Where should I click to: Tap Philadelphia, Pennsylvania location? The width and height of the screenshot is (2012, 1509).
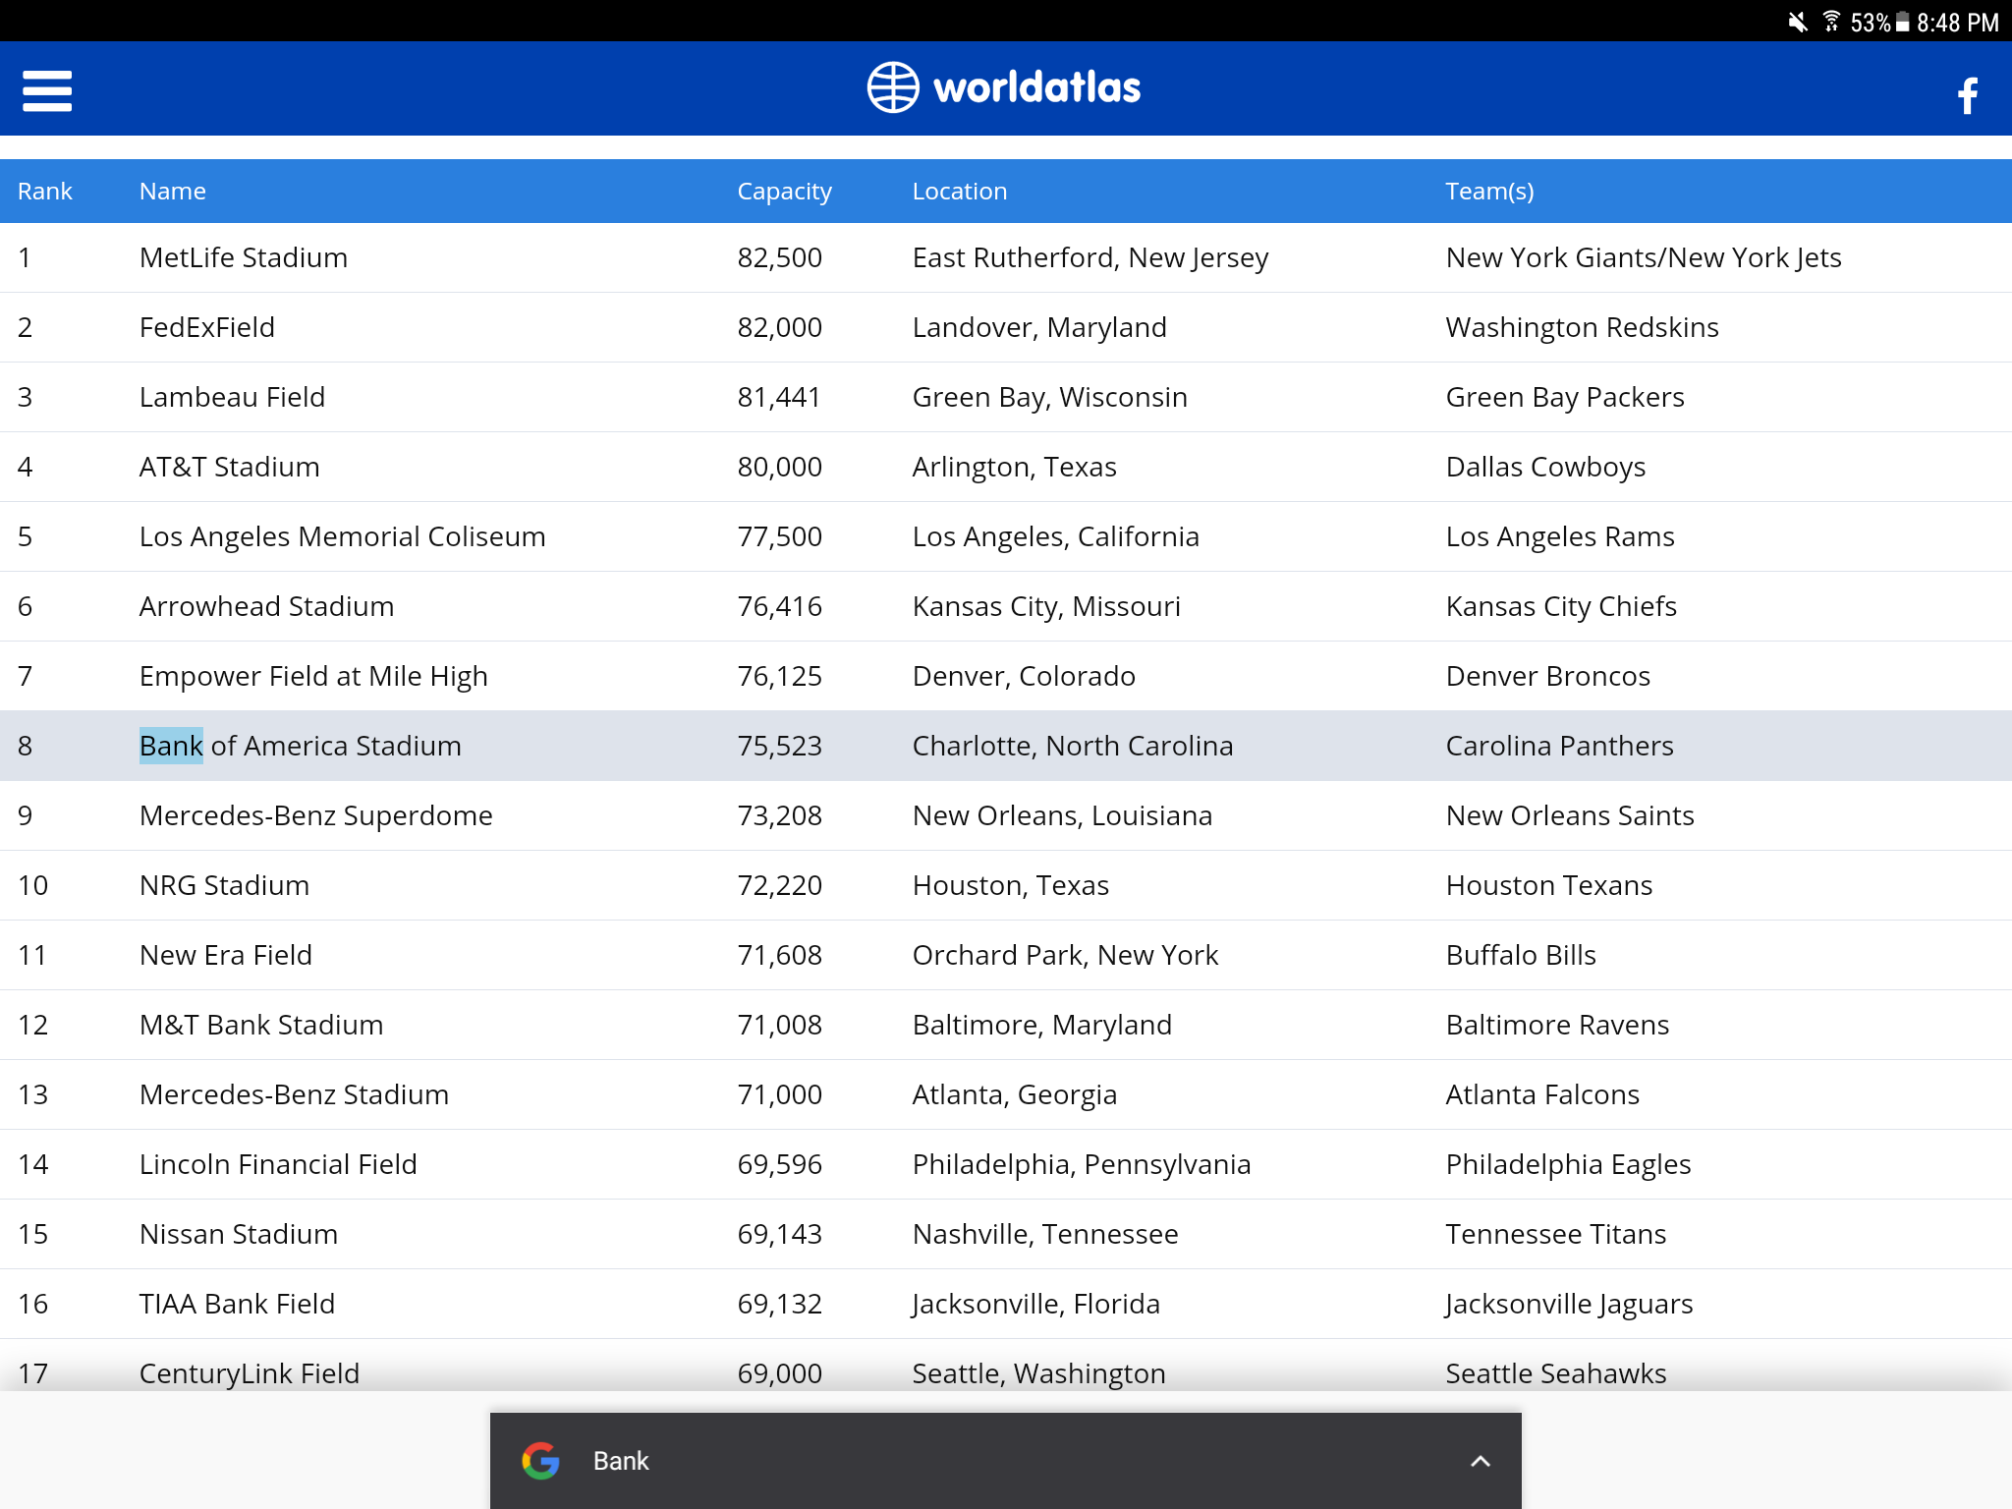[x=1082, y=1164]
